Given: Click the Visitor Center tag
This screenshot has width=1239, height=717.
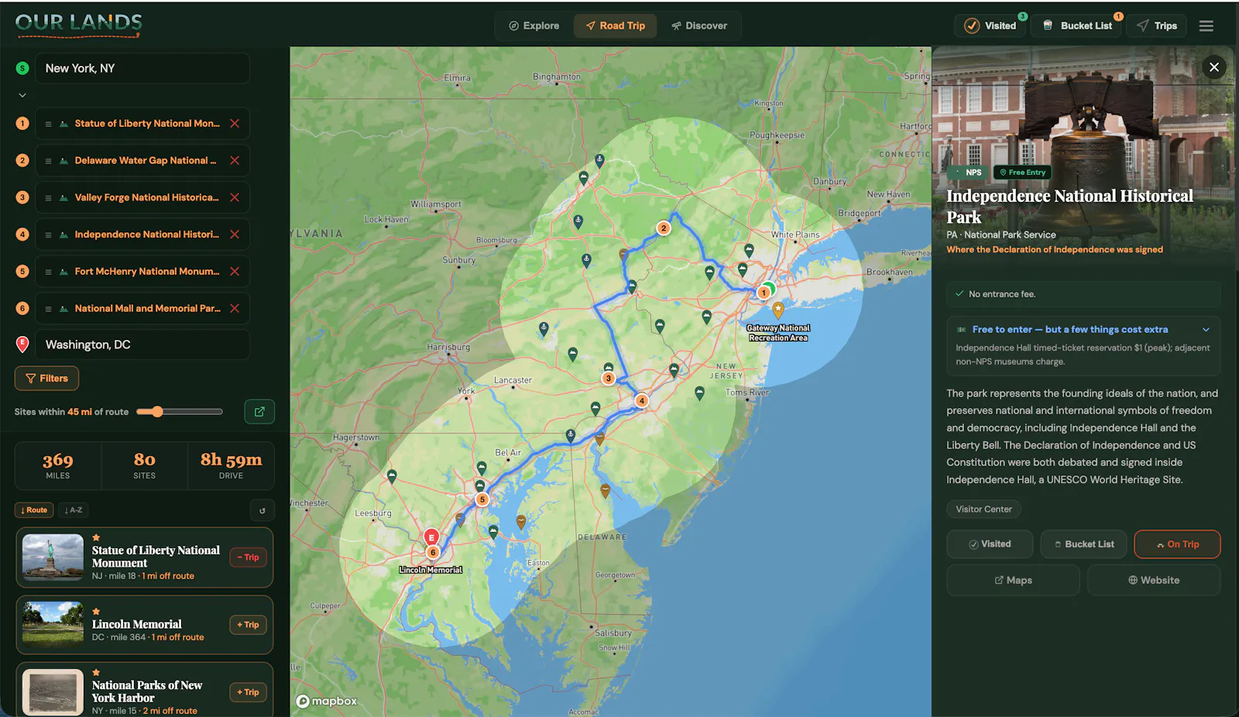Looking at the screenshot, I should pos(983,509).
